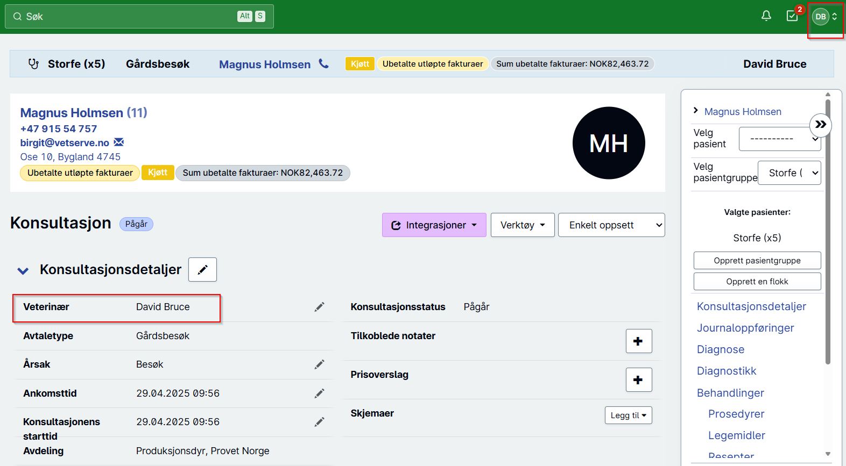The width and height of the screenshot is (846, 466).
Task: Open the Magnus Holmsen sidebar link
Action: (x=743, y=112)
